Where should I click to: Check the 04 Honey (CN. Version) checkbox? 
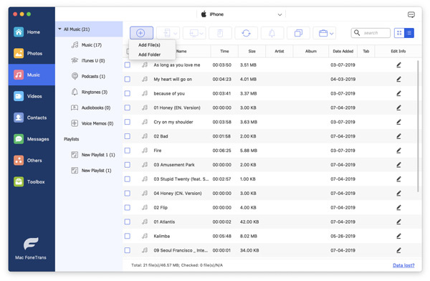coord(128,194)
